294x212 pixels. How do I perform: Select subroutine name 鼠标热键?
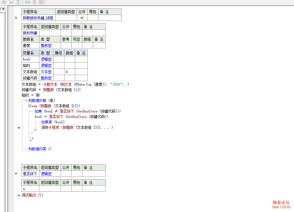click(x=30, y=33)
